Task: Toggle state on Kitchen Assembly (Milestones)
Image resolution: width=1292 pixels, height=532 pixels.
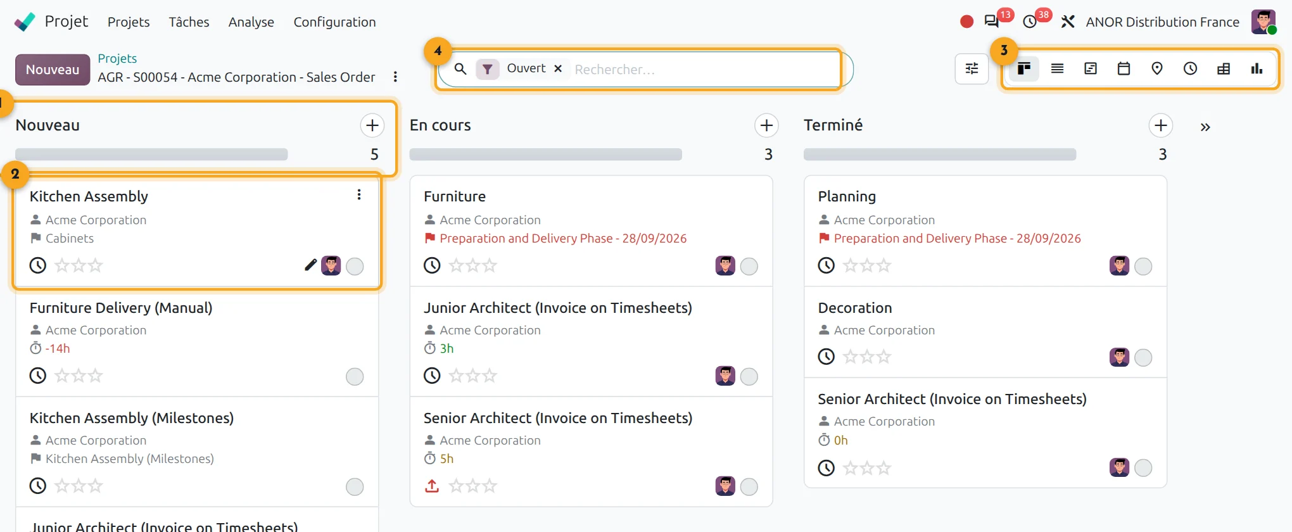Action: tap(355, 486)
